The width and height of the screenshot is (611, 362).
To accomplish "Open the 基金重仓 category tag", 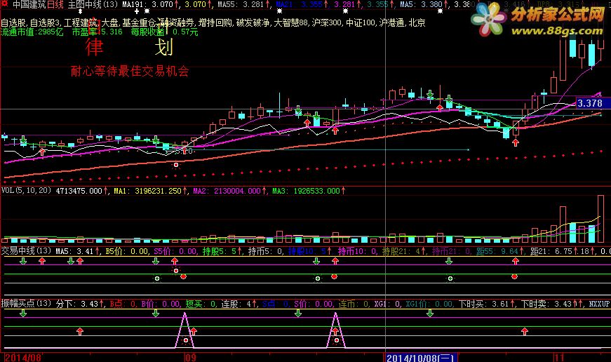I will (x=139, y=22).
